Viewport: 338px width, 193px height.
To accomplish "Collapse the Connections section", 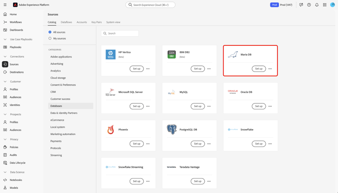I will pyautogui.click(x=5, y=57).
